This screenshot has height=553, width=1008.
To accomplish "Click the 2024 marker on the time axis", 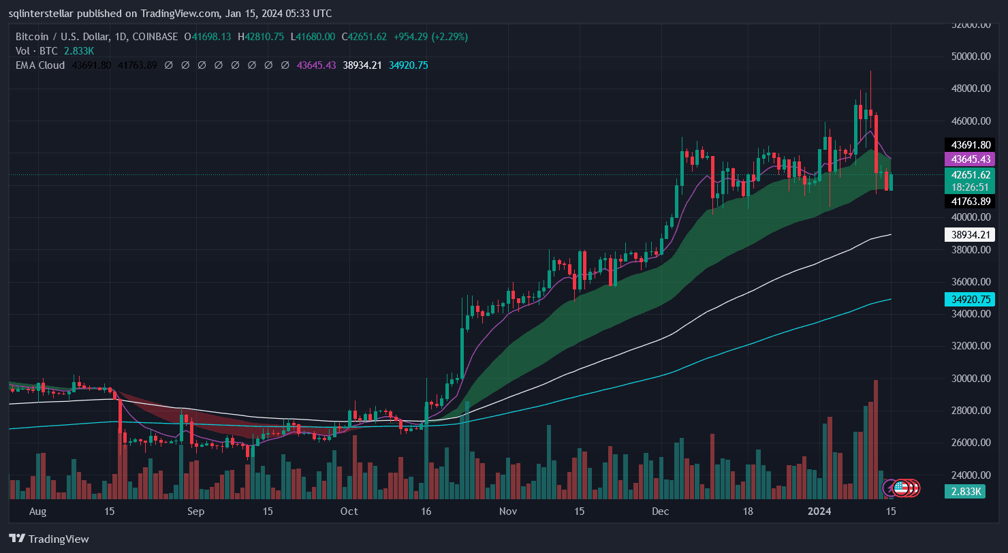I will [819, 511].
